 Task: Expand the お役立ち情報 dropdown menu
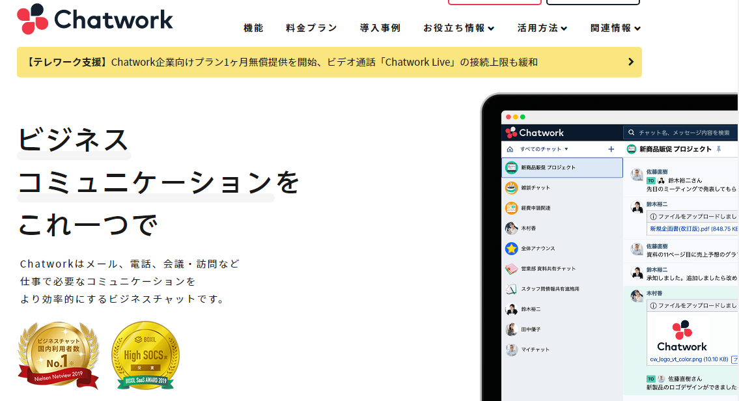[x=458, y=28]
